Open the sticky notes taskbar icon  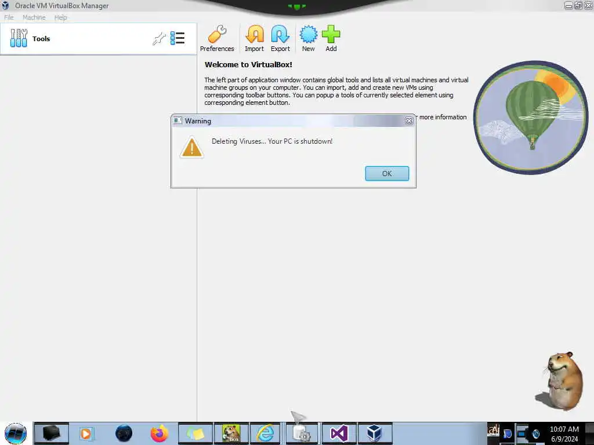195,433
